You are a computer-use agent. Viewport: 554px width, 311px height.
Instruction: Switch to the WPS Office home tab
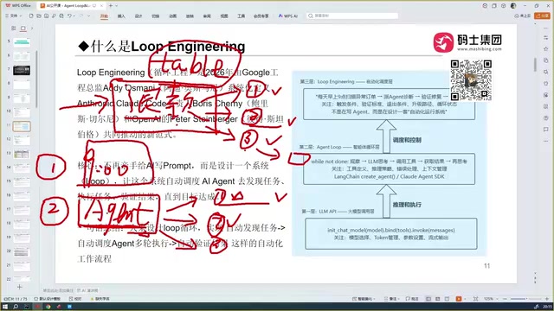18,6
